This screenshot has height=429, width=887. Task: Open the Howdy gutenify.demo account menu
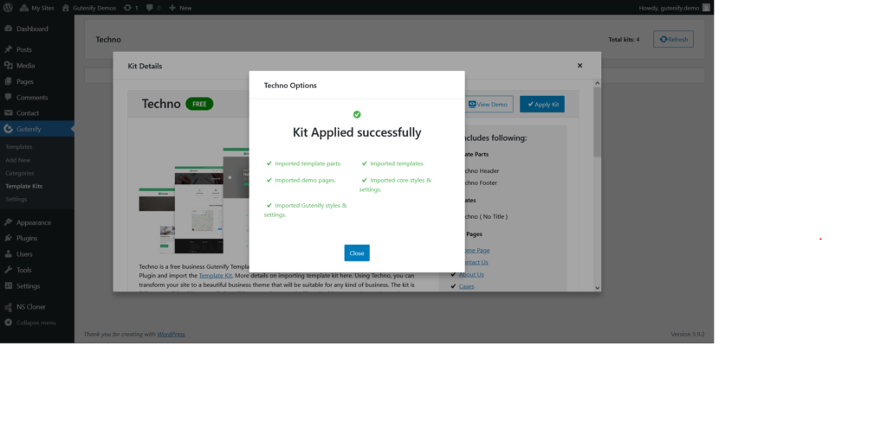coord(674,8)
